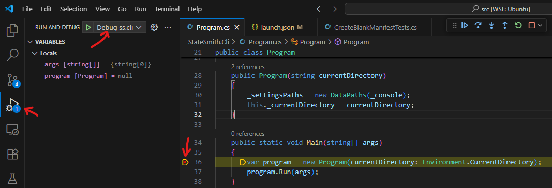Click line number 28 in gutter
Screen dimensions: 552x188
(x=198, y=76)
